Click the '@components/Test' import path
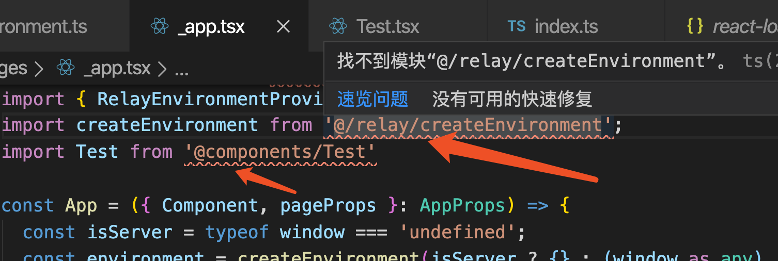 [x=281, y=152]
